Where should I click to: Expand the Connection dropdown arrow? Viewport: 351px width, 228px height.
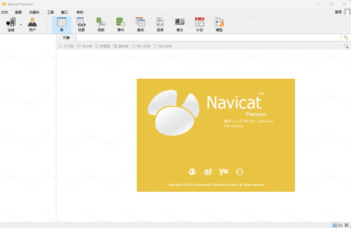[21, 25]
